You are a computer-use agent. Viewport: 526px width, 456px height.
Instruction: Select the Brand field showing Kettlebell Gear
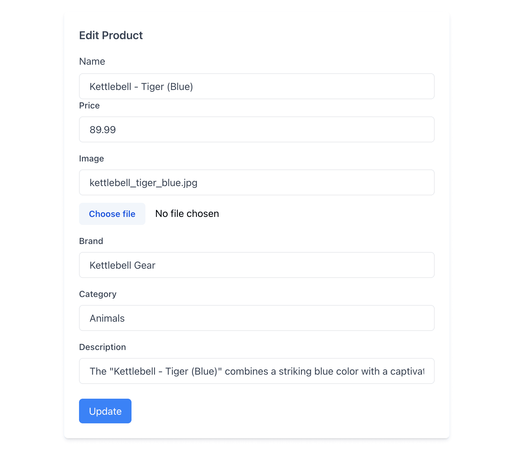[256, 265]
